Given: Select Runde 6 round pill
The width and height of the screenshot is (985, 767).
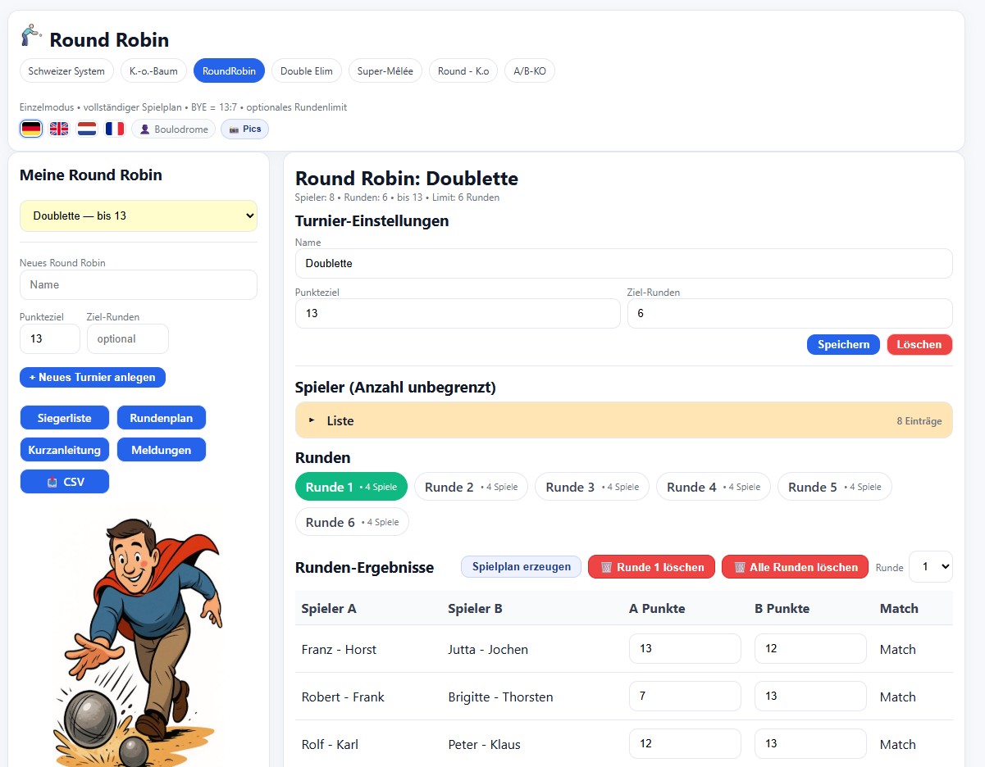Looking at the screenshot, I should tap(351, 522).
